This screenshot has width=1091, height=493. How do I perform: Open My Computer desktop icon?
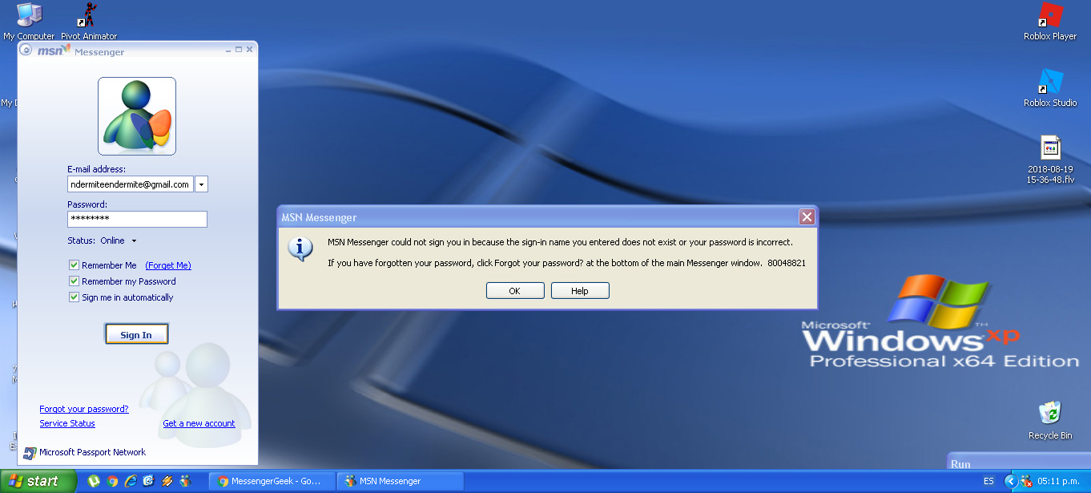[x=29, y=20]
